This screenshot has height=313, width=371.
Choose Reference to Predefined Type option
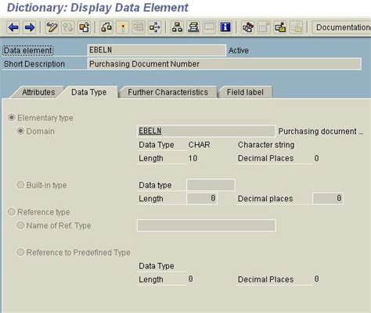click(x=20, y=252)
